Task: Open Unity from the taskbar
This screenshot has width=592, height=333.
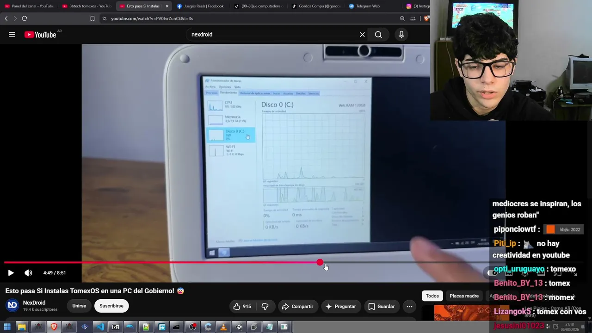Action: [239, 327]
